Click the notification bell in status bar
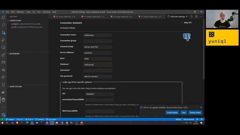The width and height of the screenshot is (240, 135). pos(202,119)
